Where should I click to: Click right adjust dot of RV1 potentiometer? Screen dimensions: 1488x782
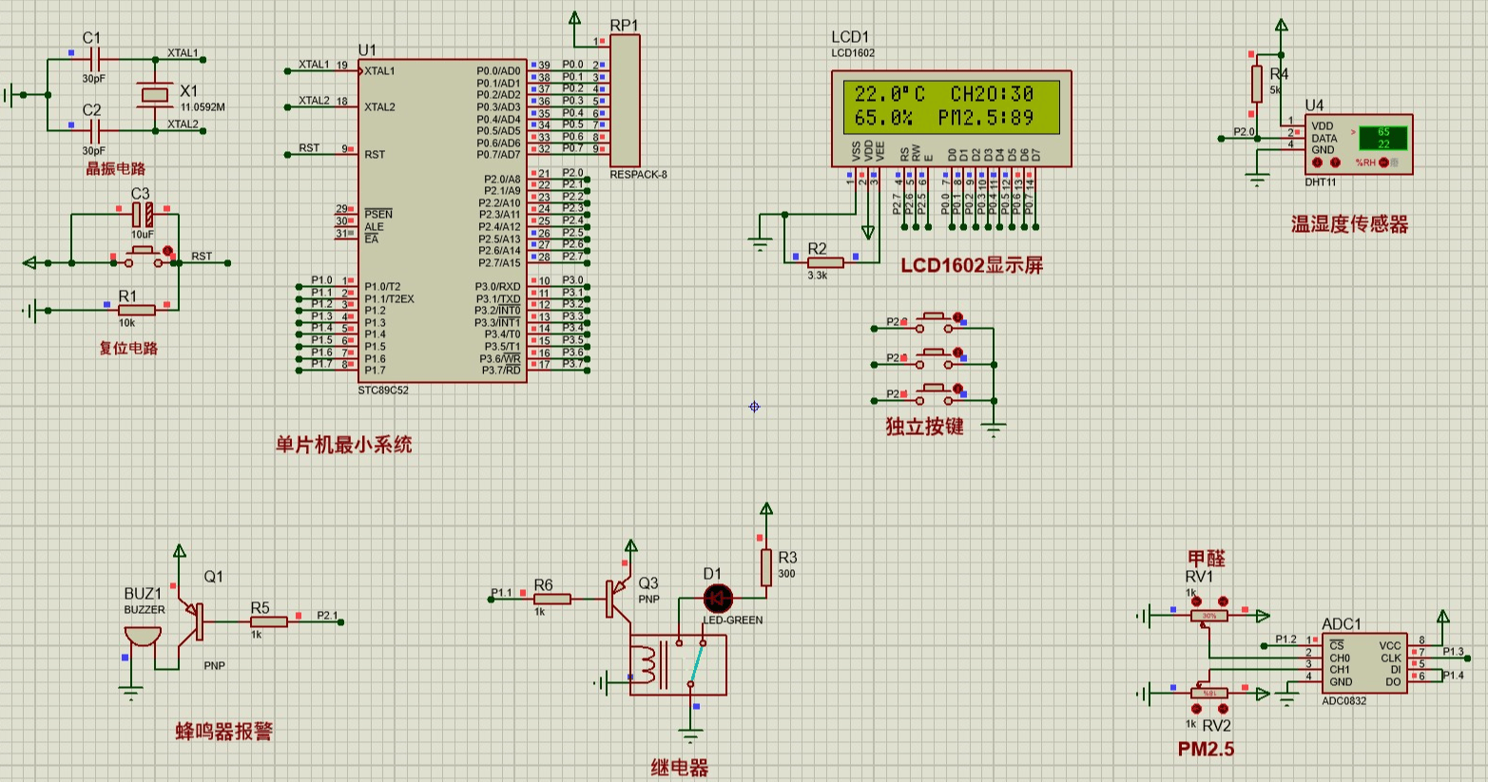1223,601
